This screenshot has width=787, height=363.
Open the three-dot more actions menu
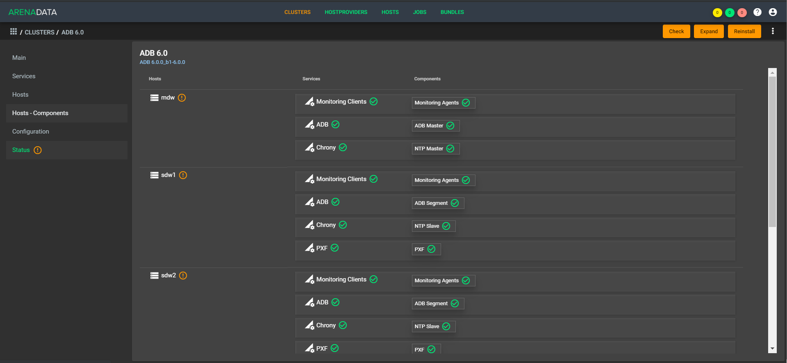[x=773, y=31]
